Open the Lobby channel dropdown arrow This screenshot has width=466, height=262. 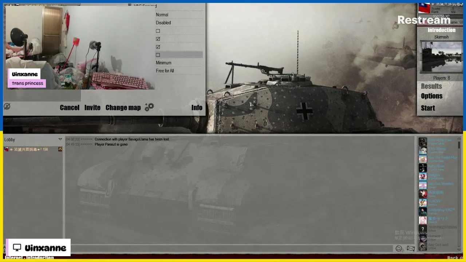[60, 139]
